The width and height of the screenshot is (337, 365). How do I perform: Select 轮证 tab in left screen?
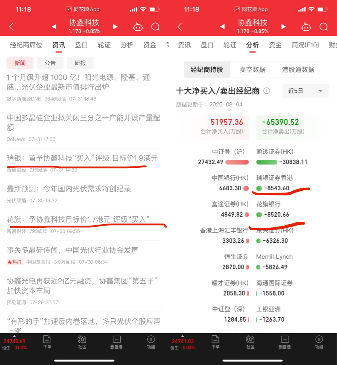(104, 45)
